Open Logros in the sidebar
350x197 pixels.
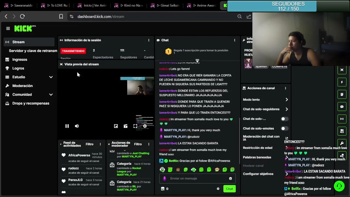tap(29, 68)
